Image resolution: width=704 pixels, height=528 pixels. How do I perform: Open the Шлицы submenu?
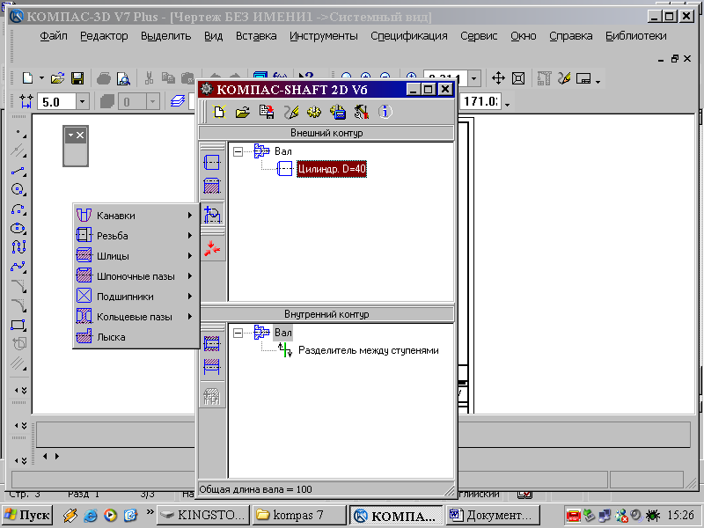[x=136, y=256]
